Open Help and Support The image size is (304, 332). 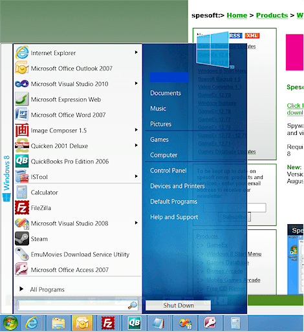point(174,217)
